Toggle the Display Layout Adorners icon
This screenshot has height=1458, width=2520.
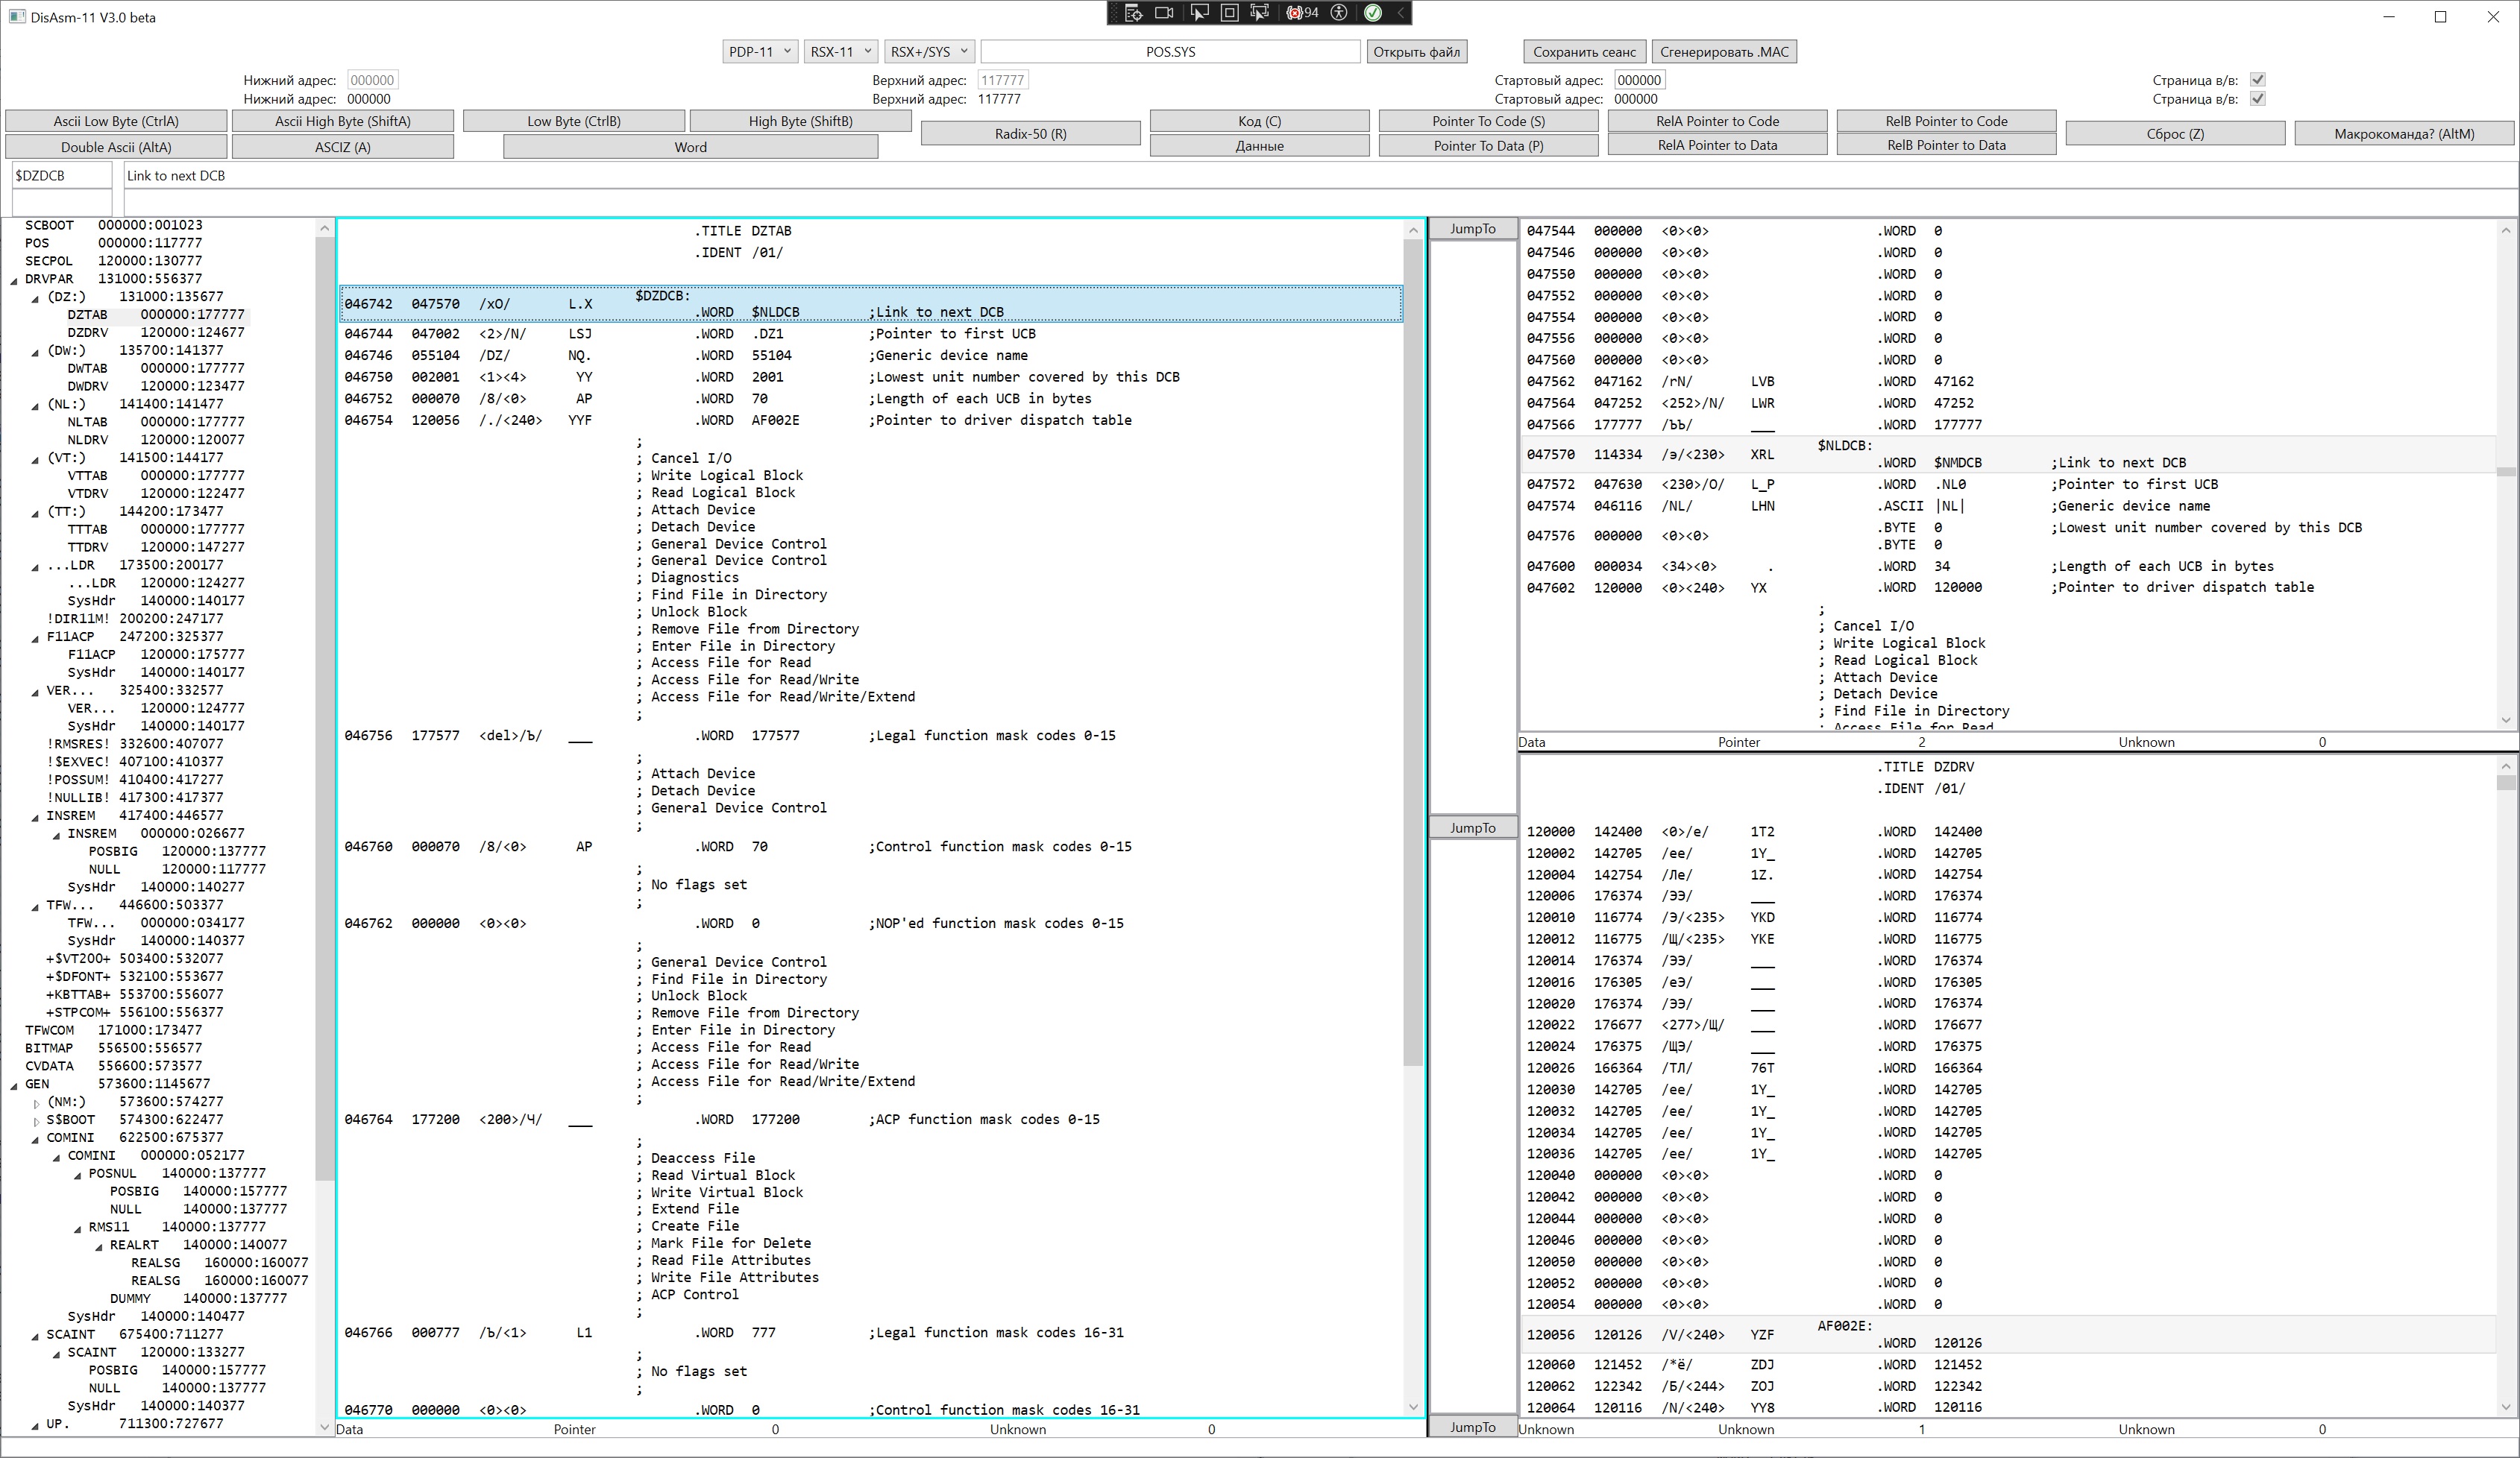point(1230,13)
